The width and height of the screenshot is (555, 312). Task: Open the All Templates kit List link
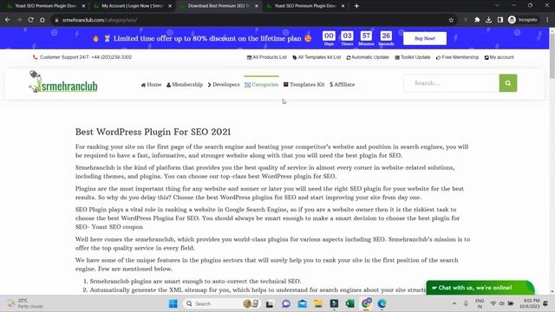point(317,57)
